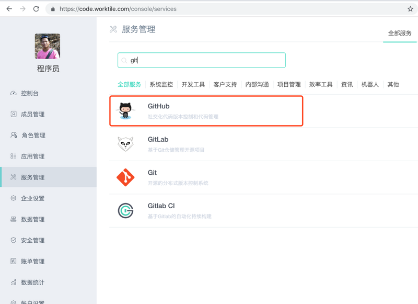
Task: Open 应用管理 in the sidebar
Action: click(x=33, y=156)
